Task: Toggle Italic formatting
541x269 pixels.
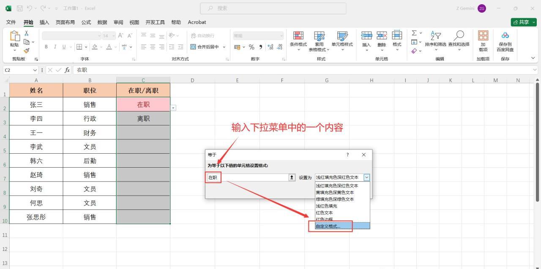Action: 55,47
